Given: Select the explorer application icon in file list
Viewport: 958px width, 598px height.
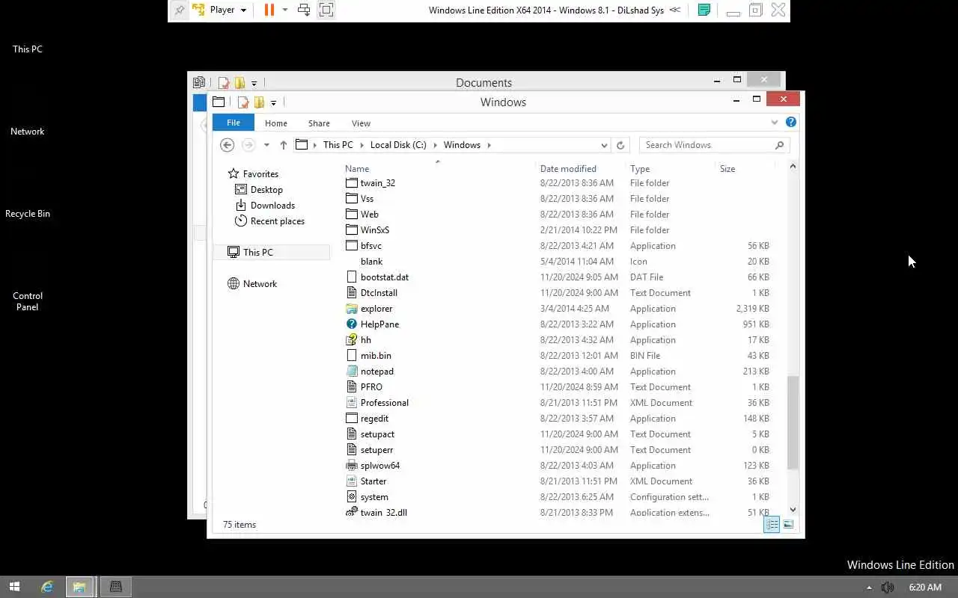Looking at the screenshot, I should click(x=352, y=309).
